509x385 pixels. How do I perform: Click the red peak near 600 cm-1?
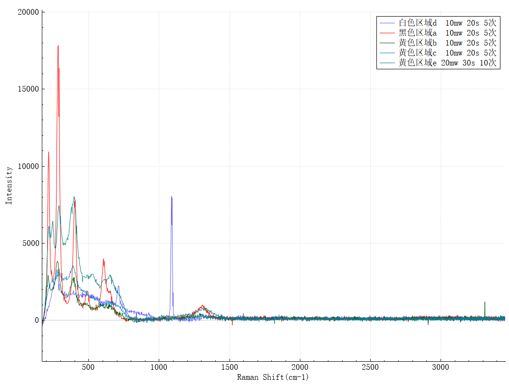pyautogui.click(x=103, y=260)
